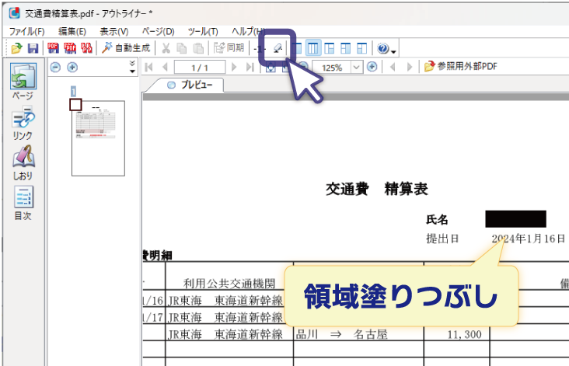Toggle the rightmost pane layout button
Image resolution: width=569 pixels, height=366 pixels.
(362, 48)
